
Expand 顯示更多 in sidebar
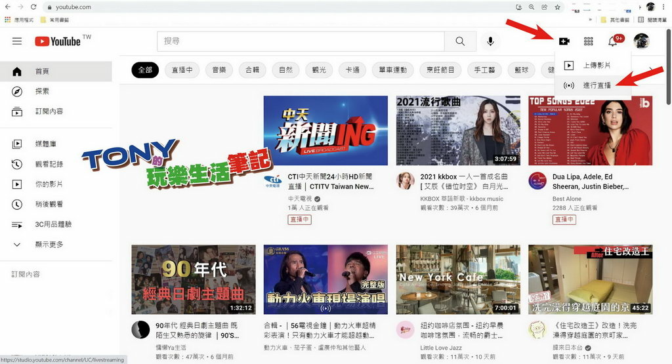point(56,245)
